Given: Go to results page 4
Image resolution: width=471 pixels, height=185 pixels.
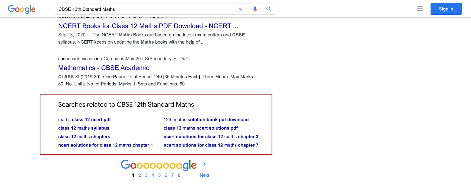Looking at the screenshot, I should 153,175.
